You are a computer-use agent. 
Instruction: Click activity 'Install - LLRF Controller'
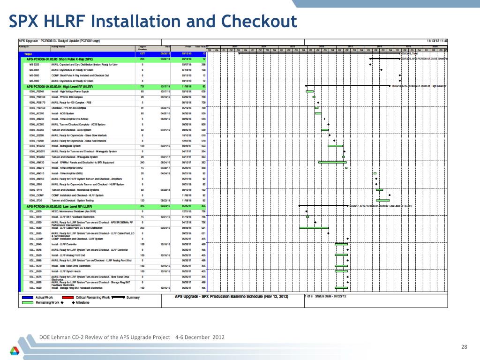click(64, 244)
